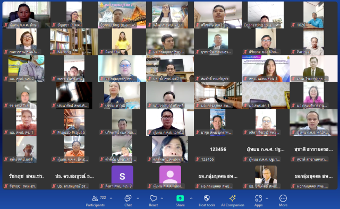Open the More options ellipsis icon

[x=283, y=198]
